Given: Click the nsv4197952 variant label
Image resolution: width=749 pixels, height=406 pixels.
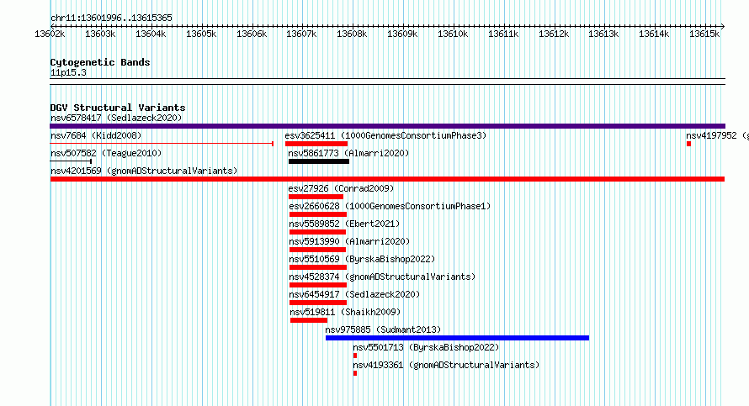Looking at the screenshot, I should [x=717, y=135].
